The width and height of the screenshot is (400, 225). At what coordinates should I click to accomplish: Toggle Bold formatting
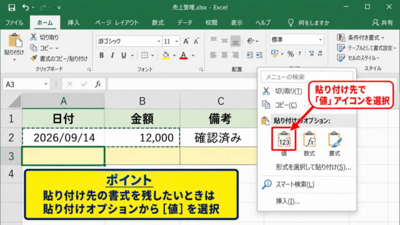[101, 55]
